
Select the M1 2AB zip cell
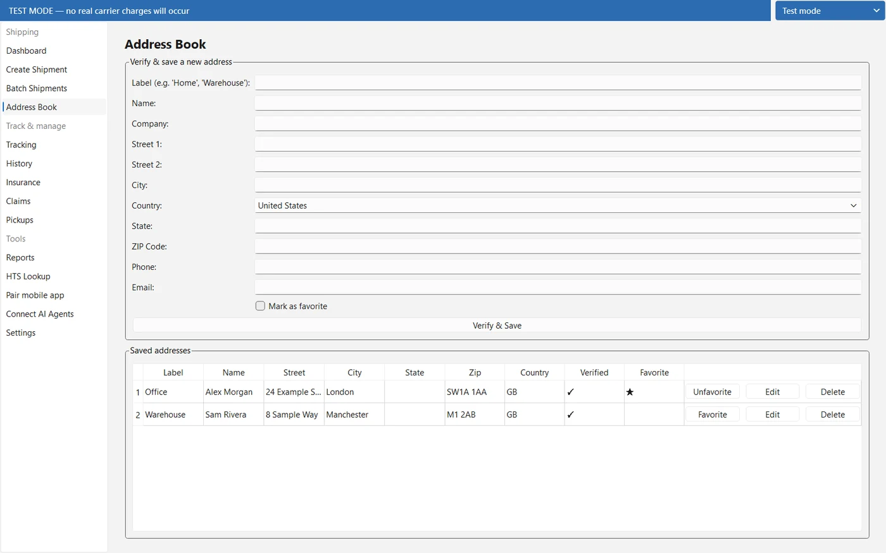[475, 415]
